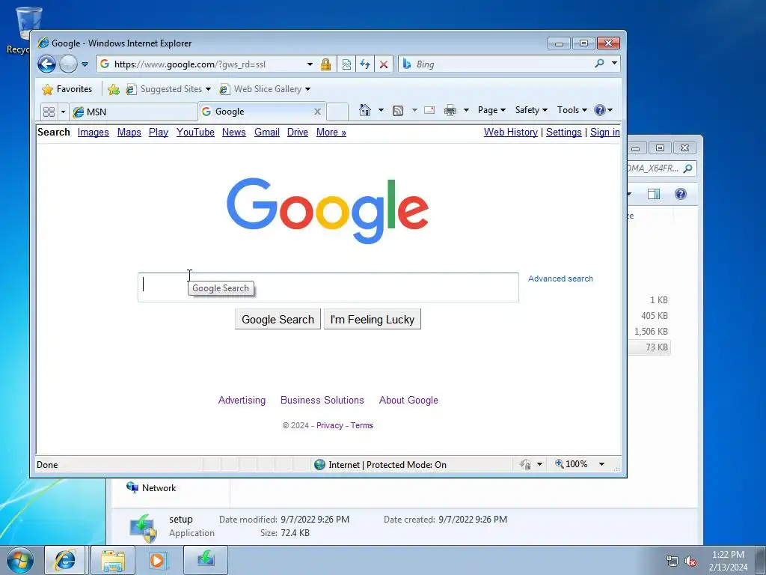Screen dimensions: 766x575
Task: Open the Page menu
Action: 491,110
